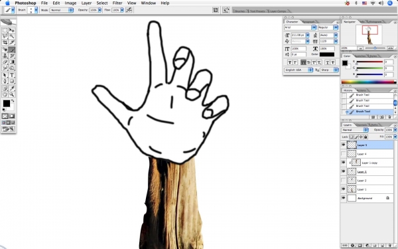Open font size dropdown
The height and width of the screenshot is (249, 398).
308,35
